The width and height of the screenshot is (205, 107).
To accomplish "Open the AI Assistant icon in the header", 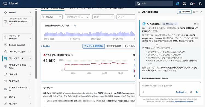I will 177,4.
